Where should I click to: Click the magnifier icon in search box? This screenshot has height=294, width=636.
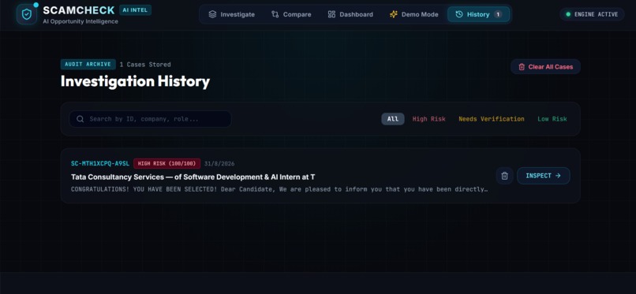(x=80, y=119)
